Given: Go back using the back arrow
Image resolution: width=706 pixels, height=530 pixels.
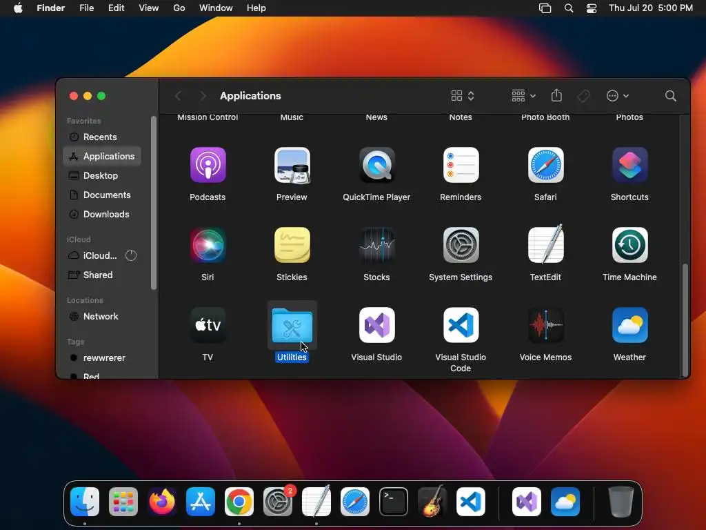Looking at the screenshot, I should tap(179, 96).
